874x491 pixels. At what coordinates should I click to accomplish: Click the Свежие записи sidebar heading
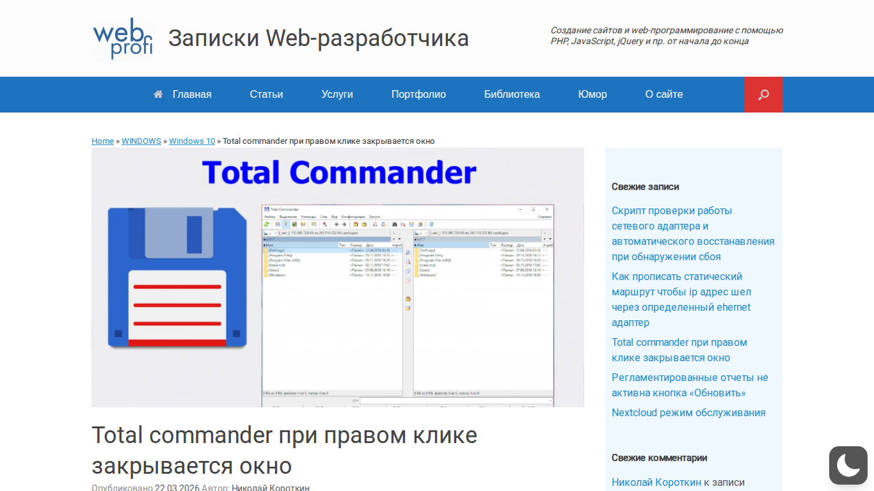pyautogui.click(x=645, y=187)
